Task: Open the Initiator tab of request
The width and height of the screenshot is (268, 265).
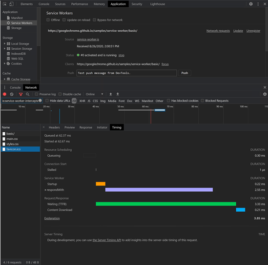Action: point(102,127)
